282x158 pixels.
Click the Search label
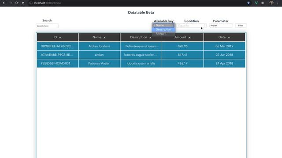point(47,21)
